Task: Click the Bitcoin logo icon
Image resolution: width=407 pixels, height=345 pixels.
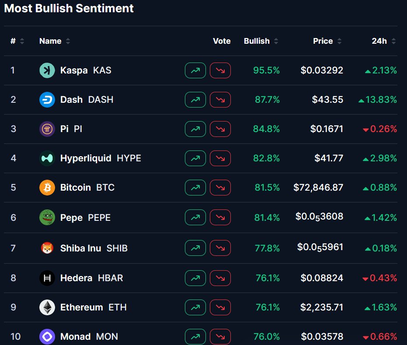Action: [x=47, y=188]
